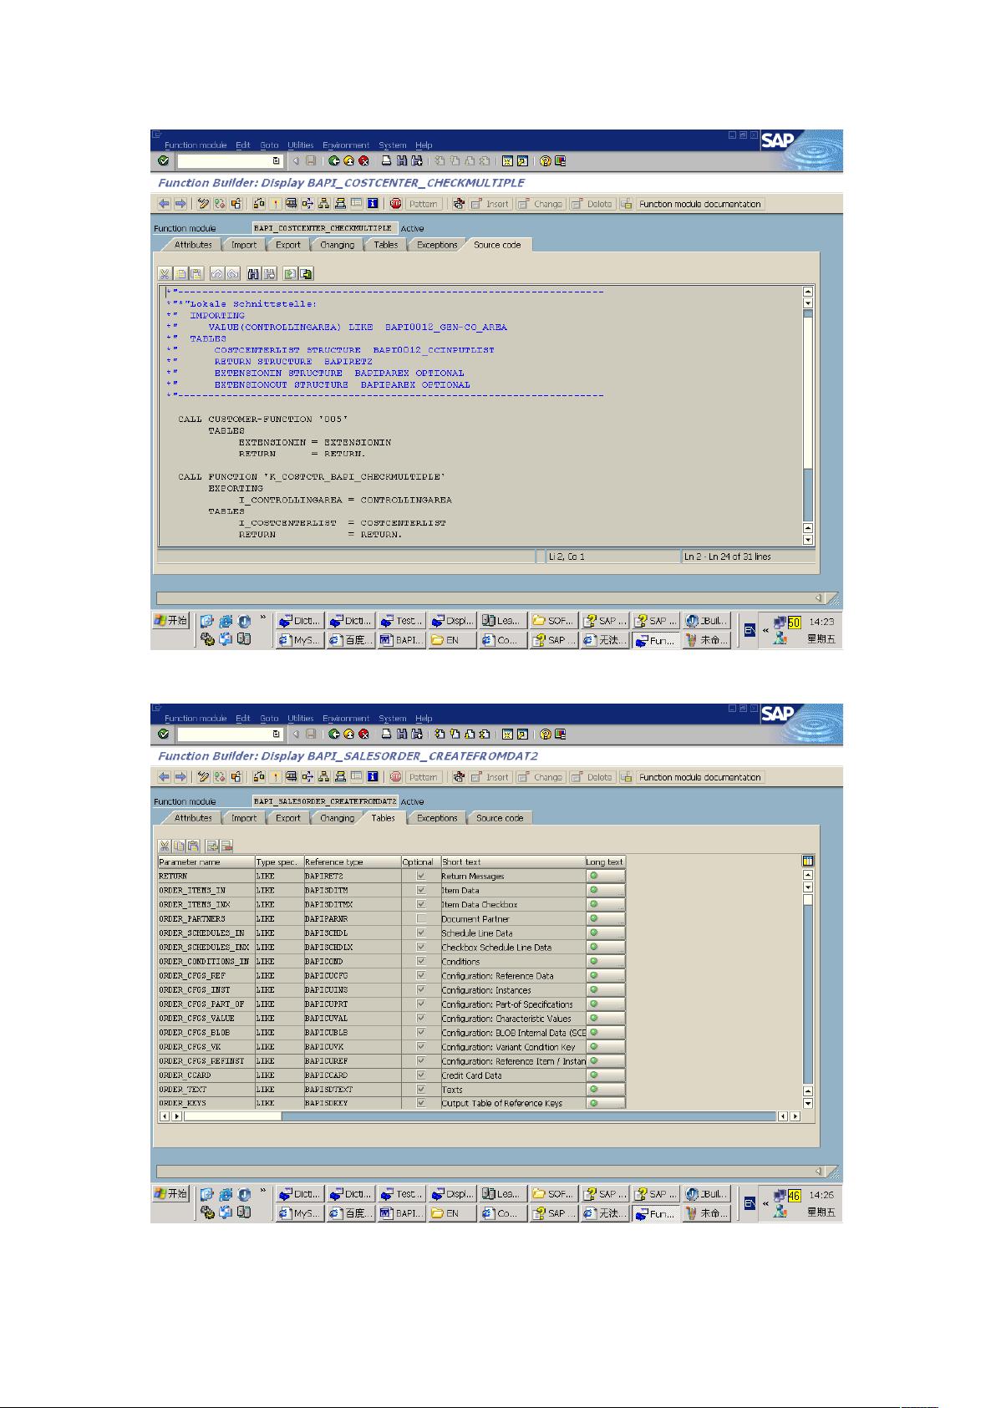Click Delete button in SALESORDER window toolbar
The width and height of the screenshot is (996, 1408).
pyautogui.click(x=592, y=777)
